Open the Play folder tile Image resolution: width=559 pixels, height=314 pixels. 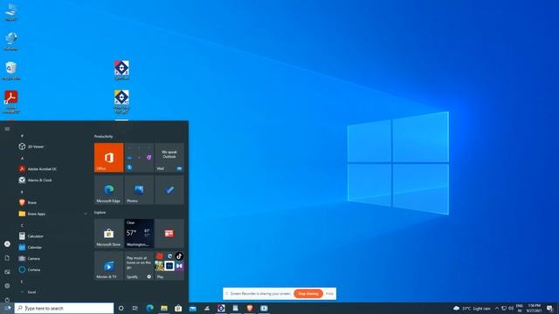169,265
